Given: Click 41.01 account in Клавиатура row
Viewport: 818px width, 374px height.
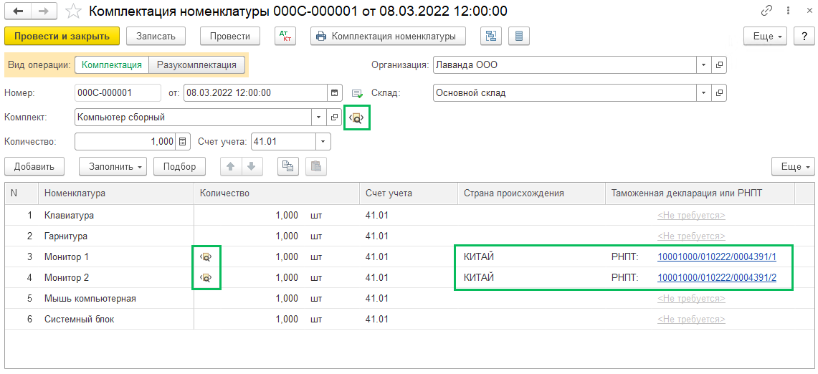Looking at the screenshot, I should click(x=409, y=215).
